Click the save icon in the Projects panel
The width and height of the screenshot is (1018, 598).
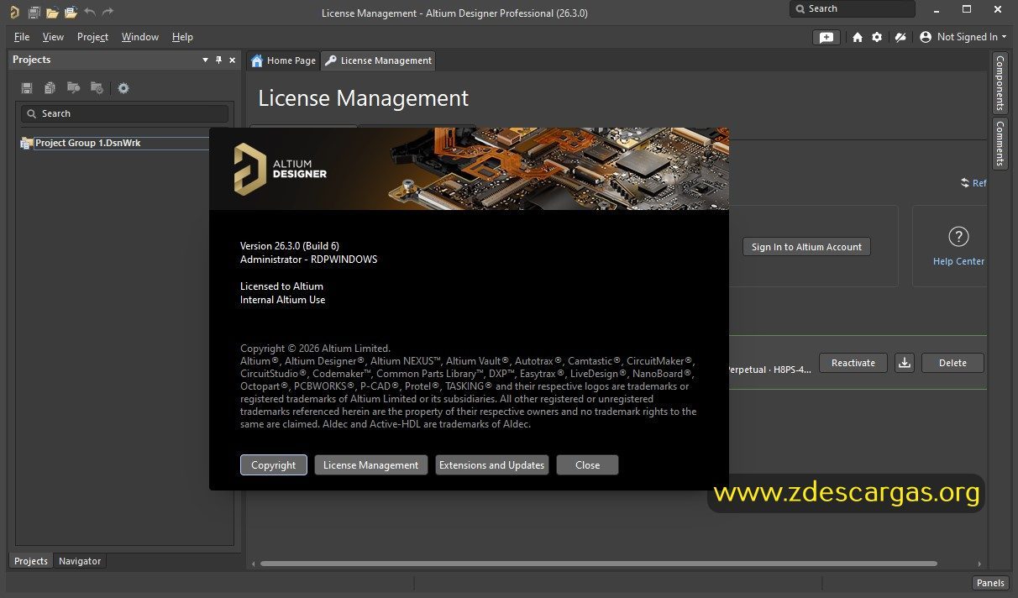27,88
